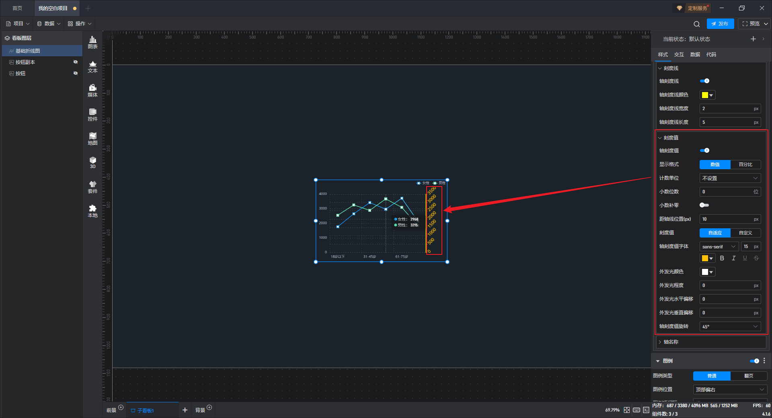
Task: Edit the 轴刻度线宽度 input field
Action: [730, 109]
